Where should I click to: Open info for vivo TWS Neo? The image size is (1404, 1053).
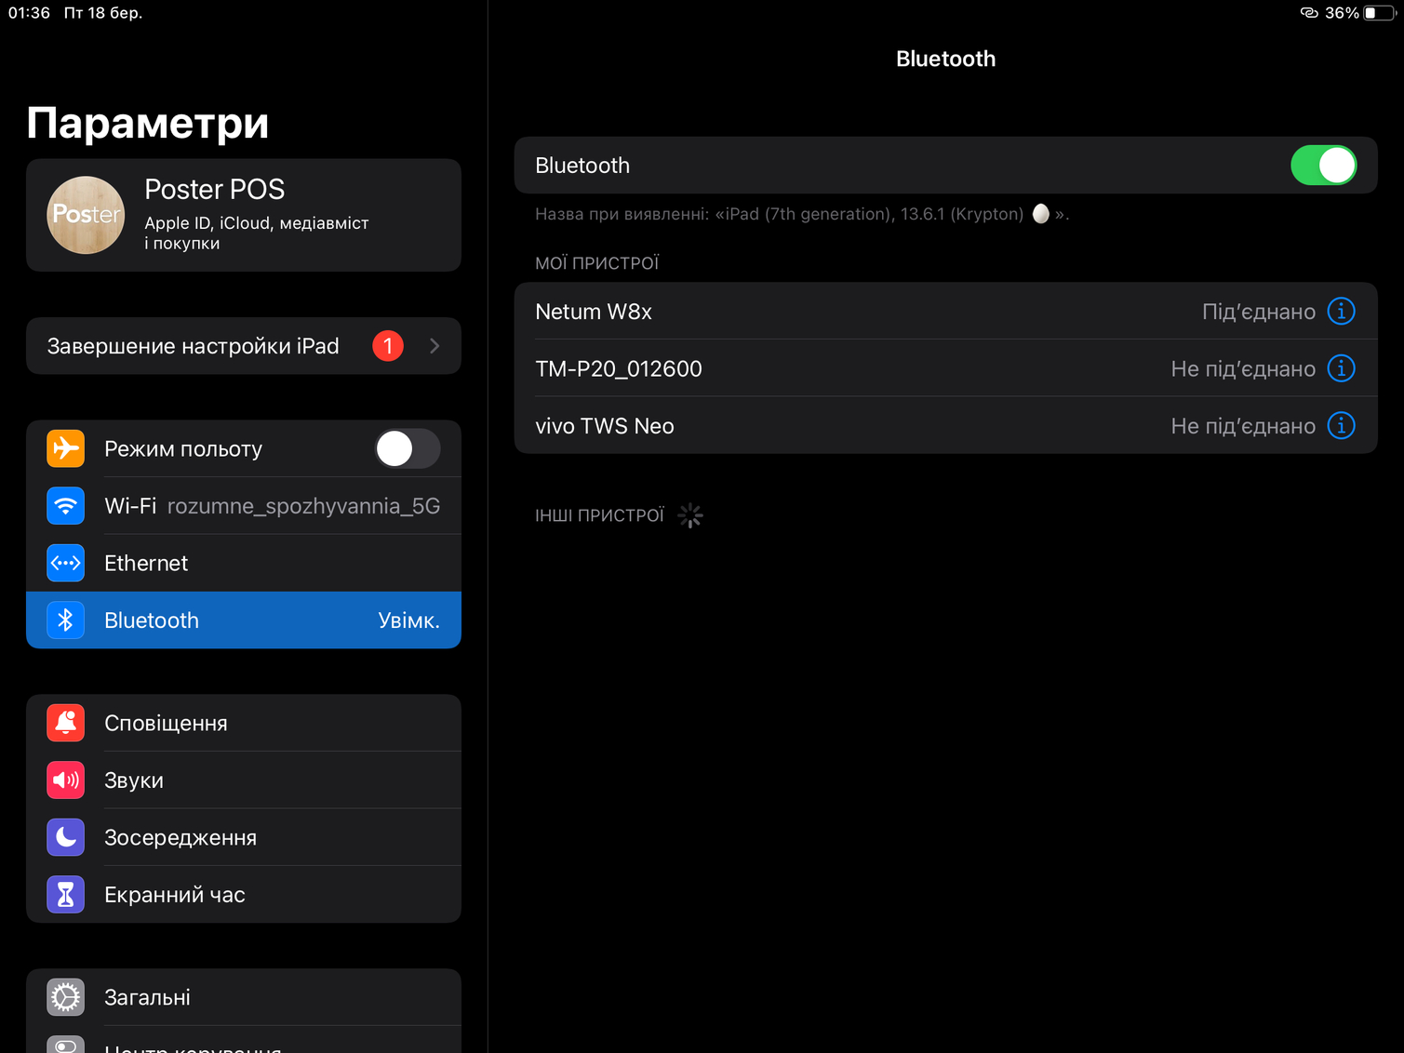1341,426
